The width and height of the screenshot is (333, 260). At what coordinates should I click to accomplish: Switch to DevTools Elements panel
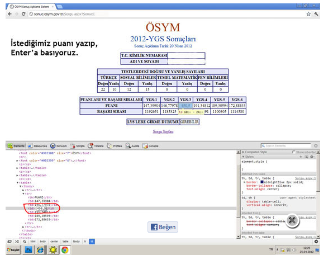point(16,146)
